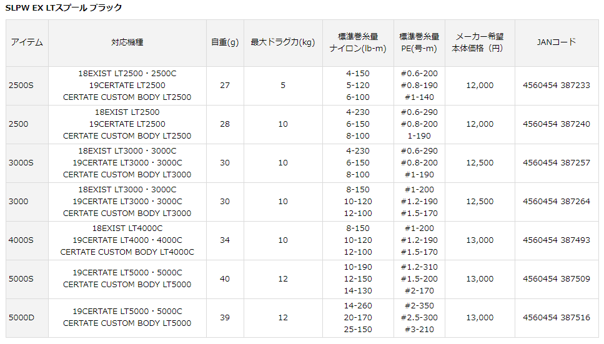Click weight value 28
Image resolution: width=604 pixels, height=344 pixels.
tap(225, 124)
